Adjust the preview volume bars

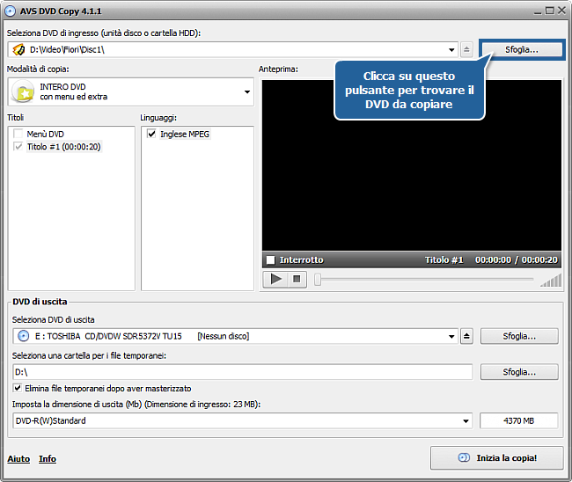551,281
